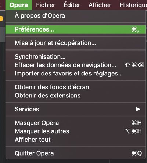Click the yellow minimize window dot
Viewport: 147px width, 163px height.
click(1, 19)
